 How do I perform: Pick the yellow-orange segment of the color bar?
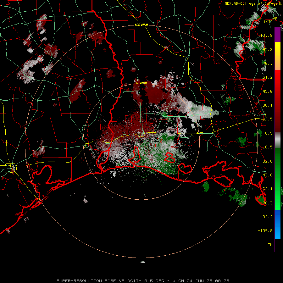(x=278, y=56)
